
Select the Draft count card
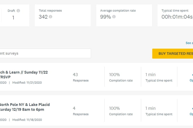(14, 15)
